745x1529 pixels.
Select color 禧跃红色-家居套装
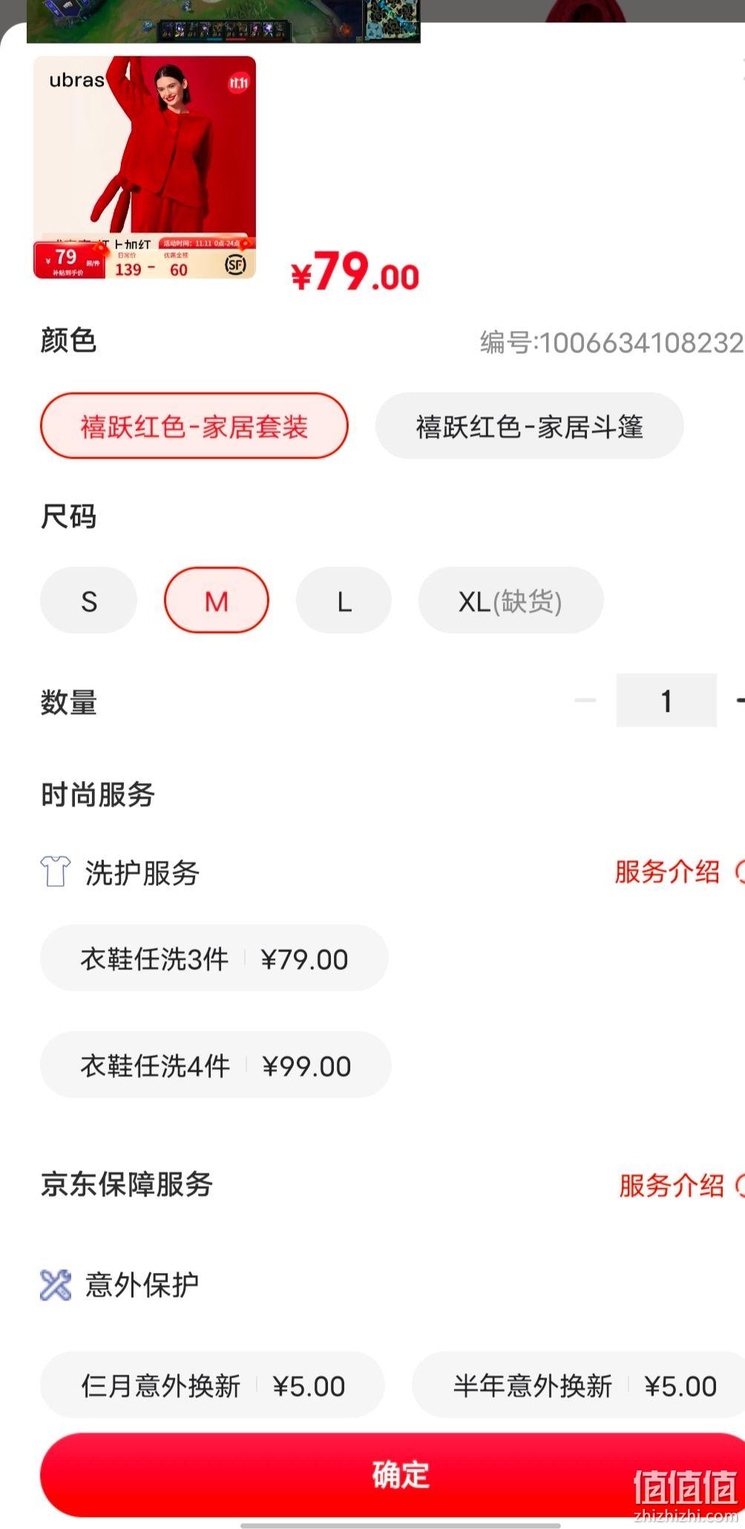click(194, 426)
